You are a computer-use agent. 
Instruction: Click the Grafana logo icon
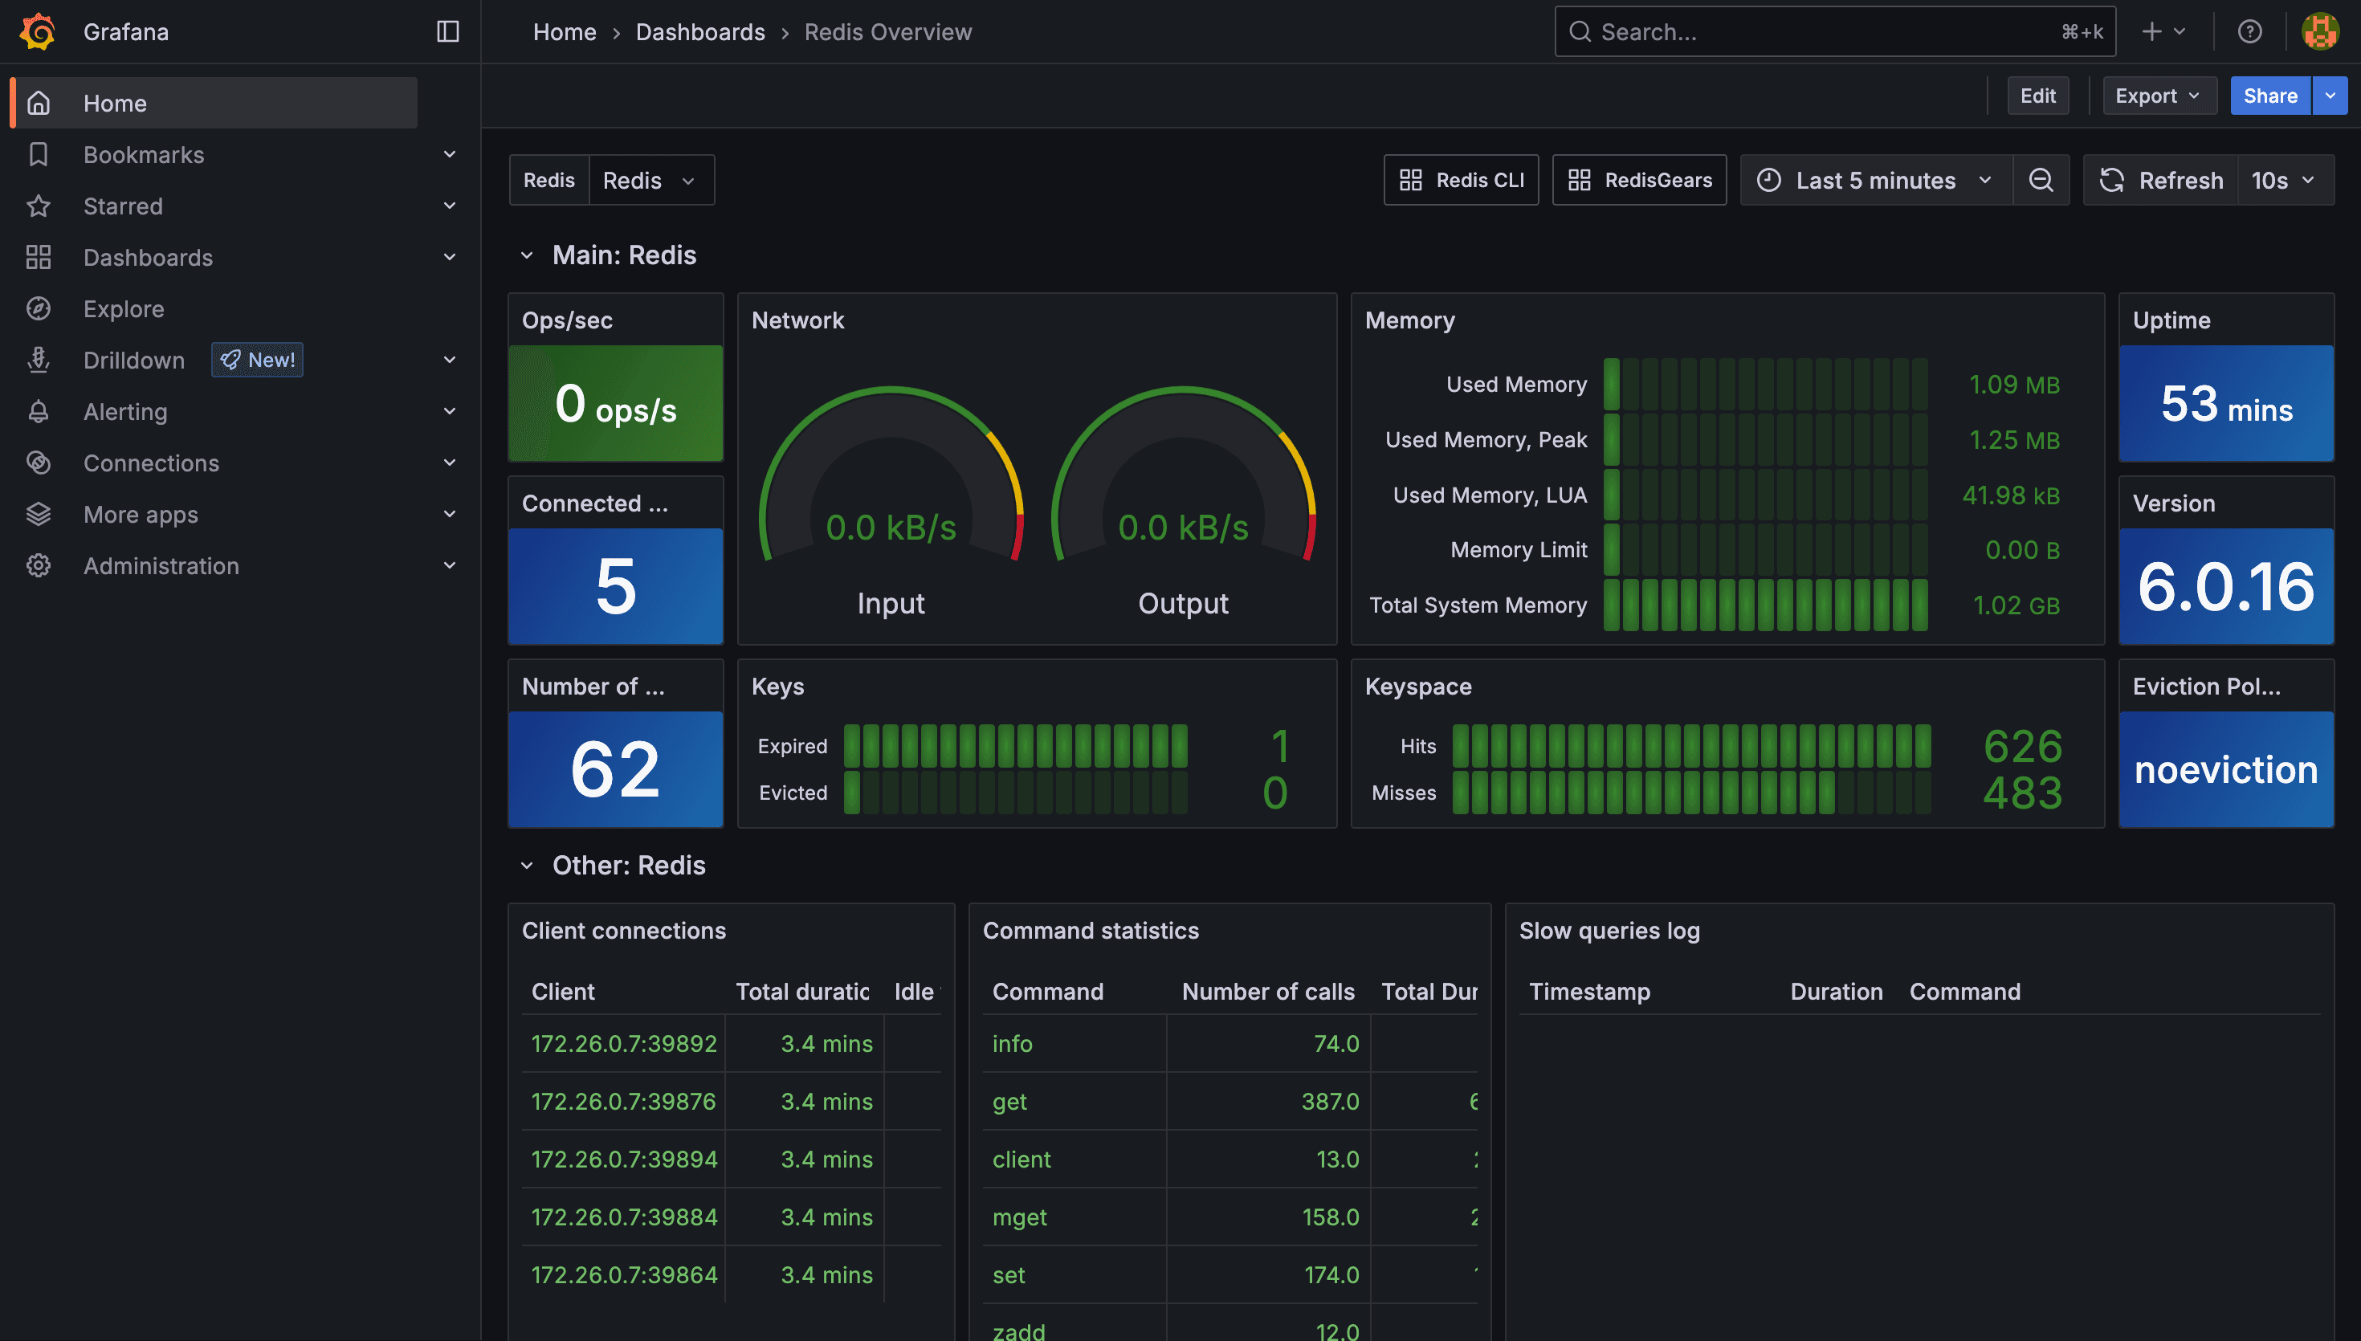click(x=38, y=31)
